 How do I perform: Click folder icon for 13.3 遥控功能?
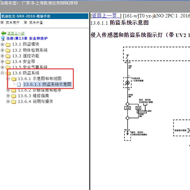8,56
